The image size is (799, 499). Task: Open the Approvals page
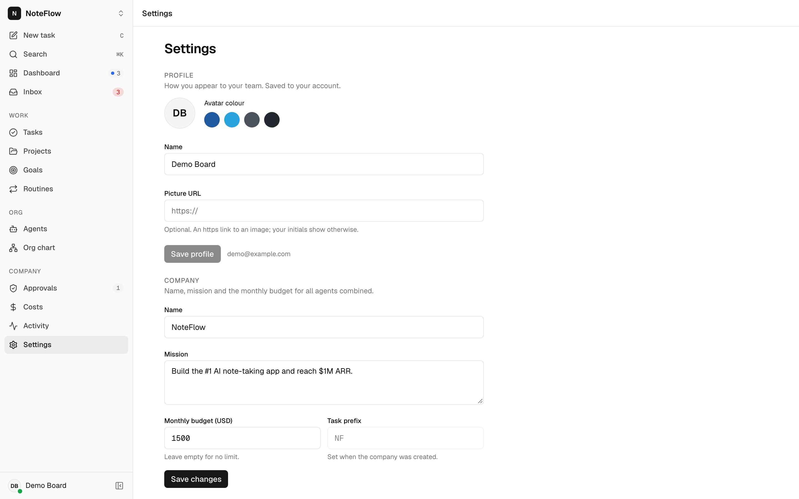click(x=66, y=288)
